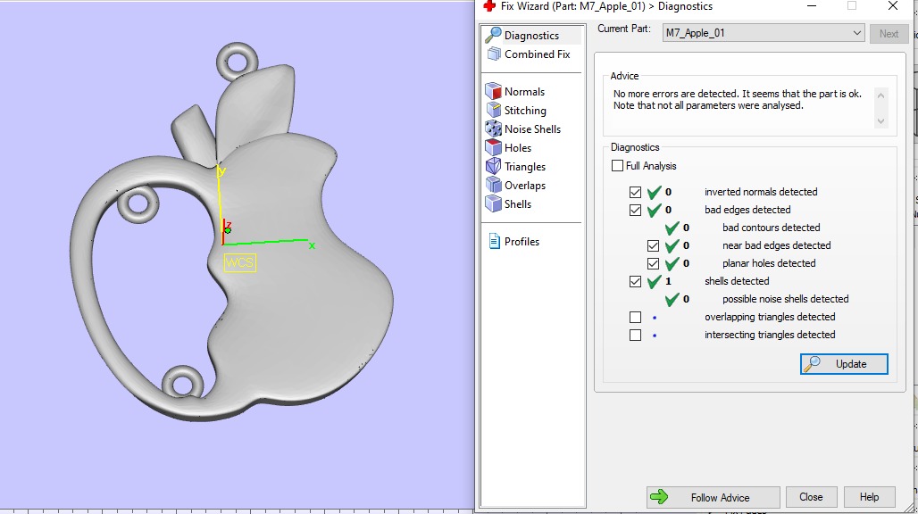
Task: Click the 'possible noise shells detected' label
Action: tap(785, 299)
